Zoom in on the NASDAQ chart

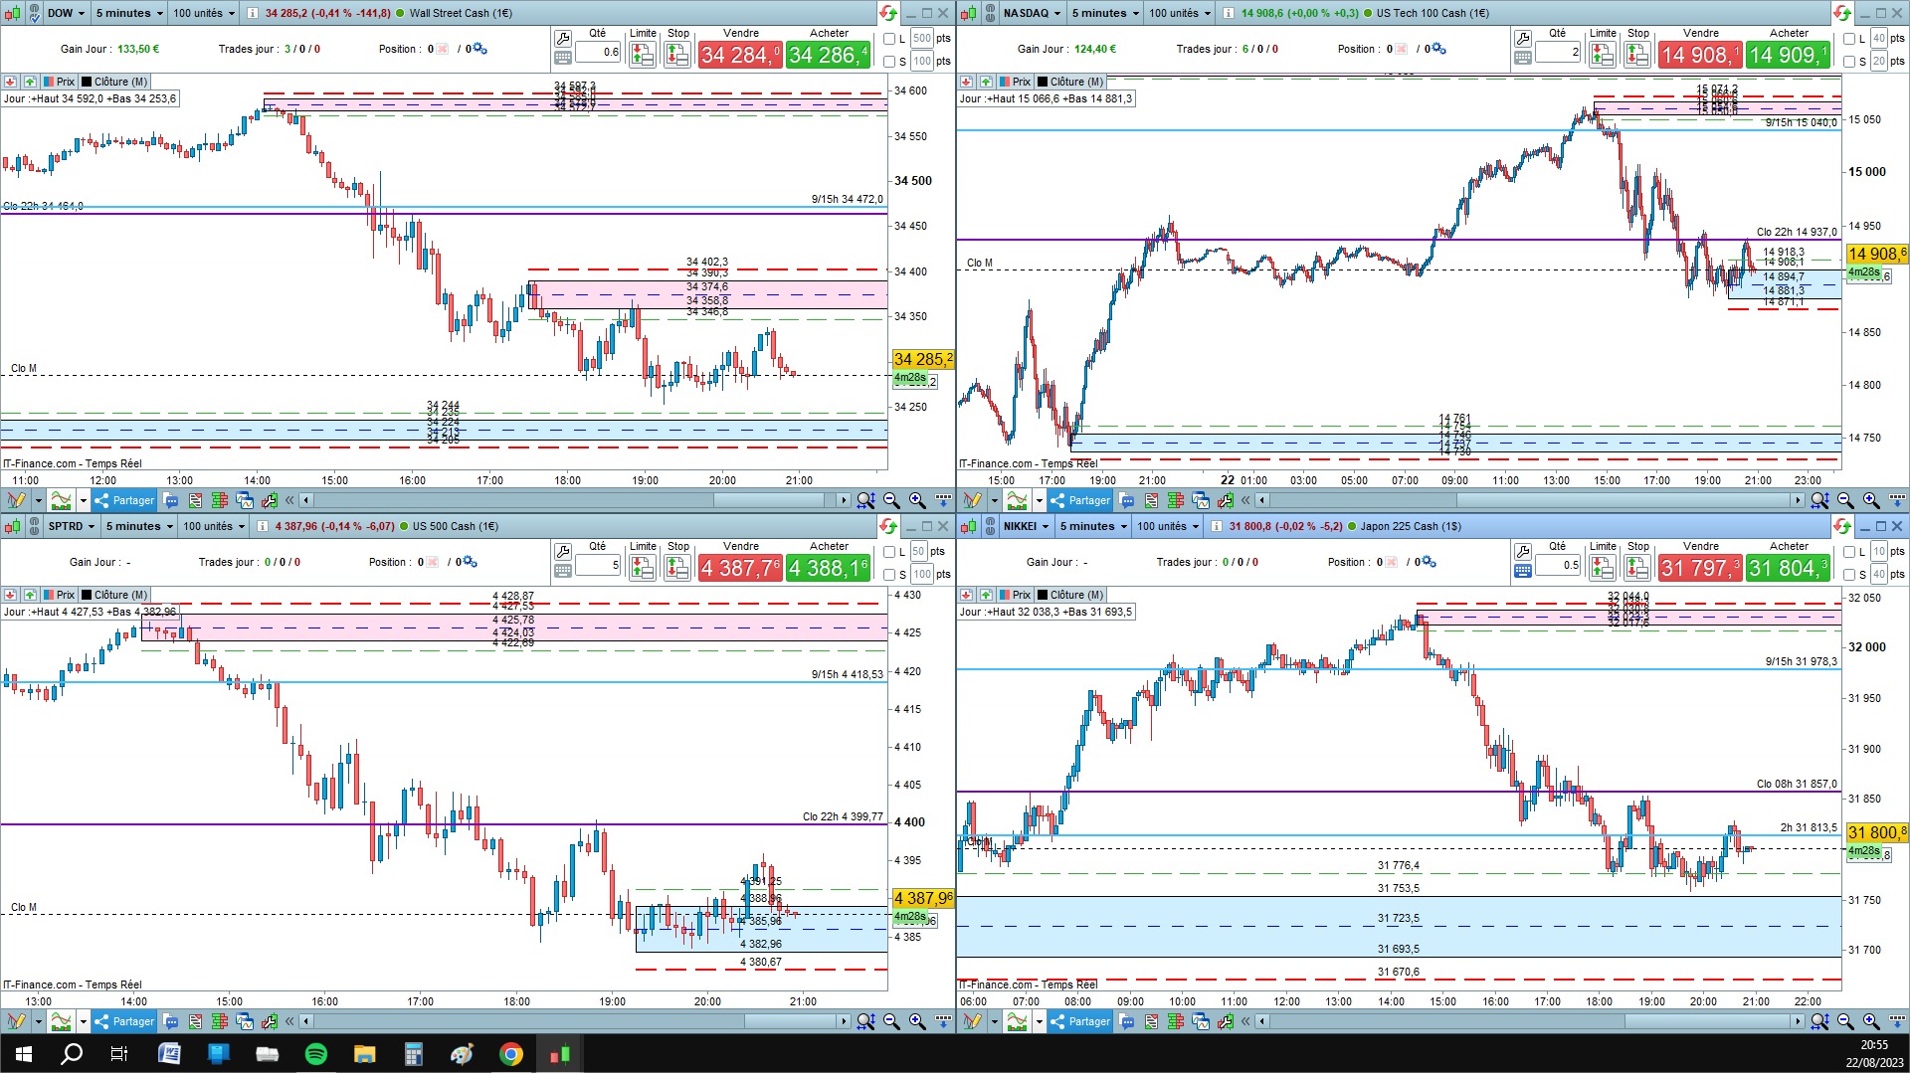(1871, 500)
